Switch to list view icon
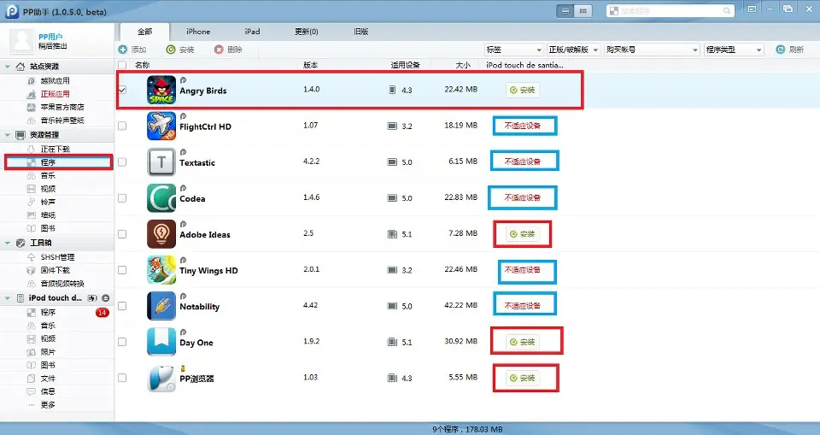Image resolution: width=820 pixels, height=435 pixels. tap(565, 10)
